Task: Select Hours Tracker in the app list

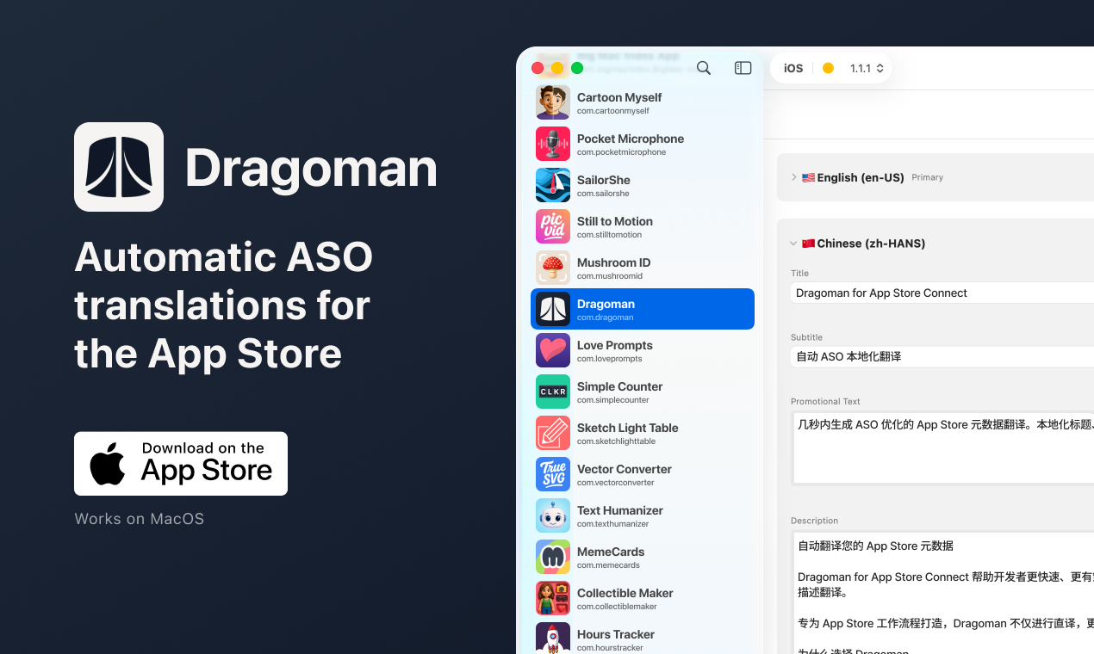Action: (643, 638)
